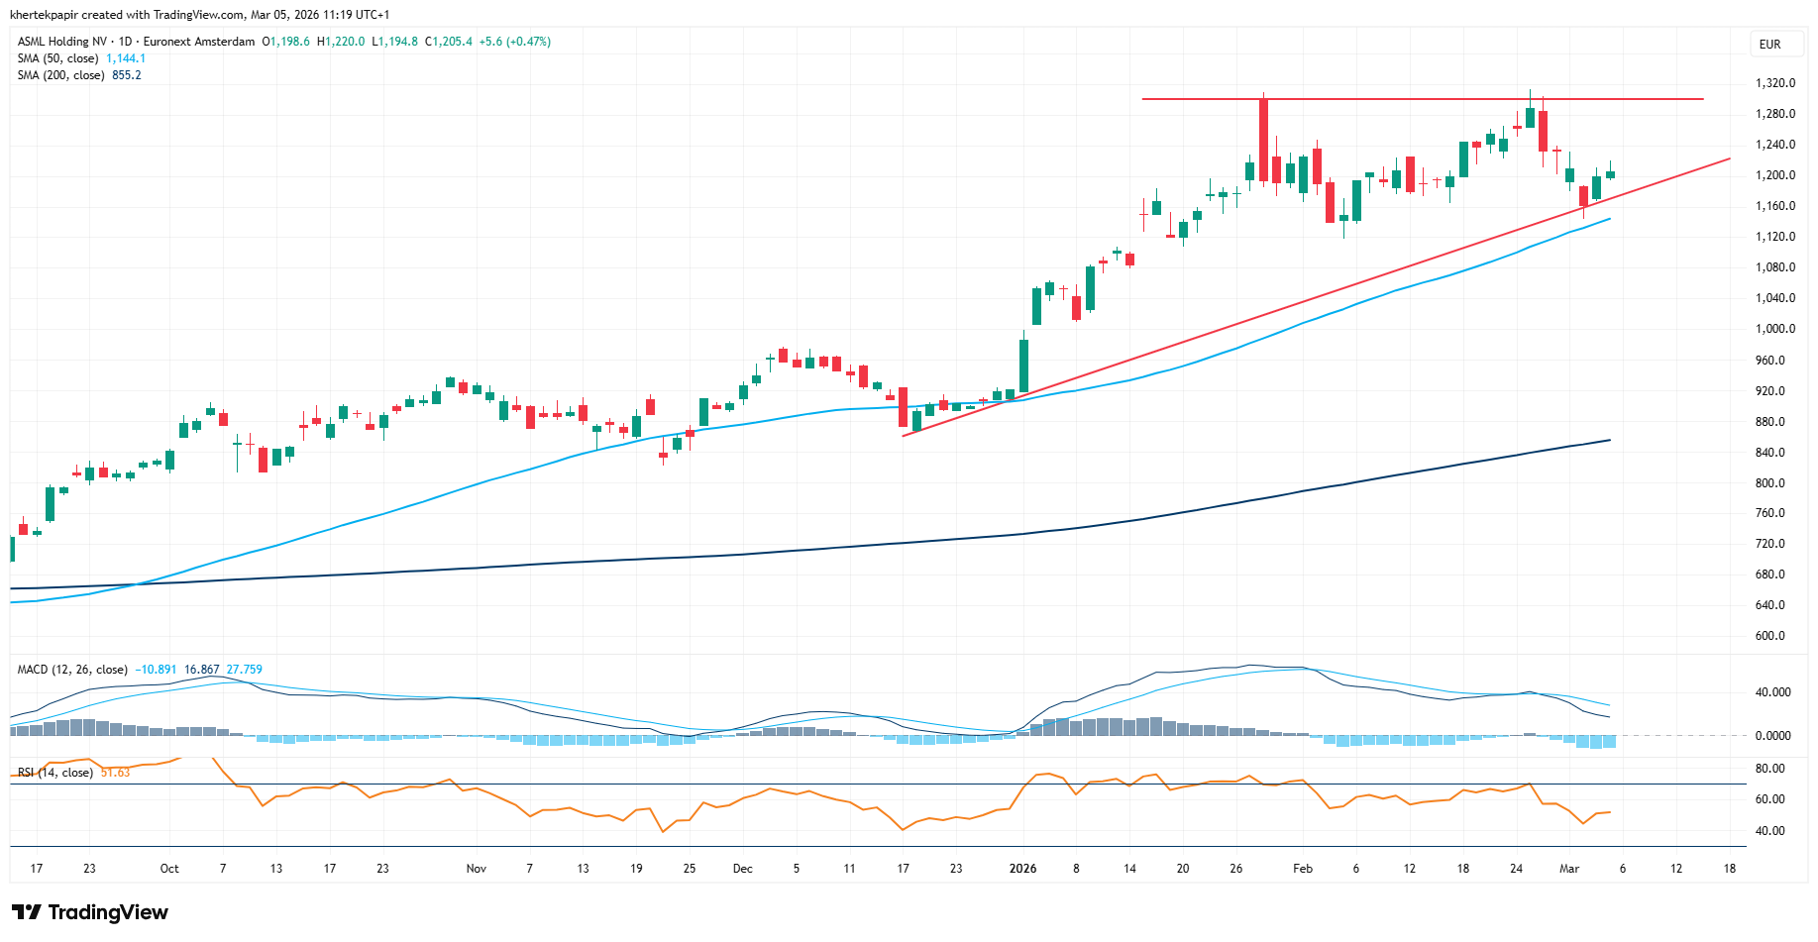The width and height of the screenshot is (1818, 942).
Task: Click the TradingView logo icon
Action: [27, 912]
